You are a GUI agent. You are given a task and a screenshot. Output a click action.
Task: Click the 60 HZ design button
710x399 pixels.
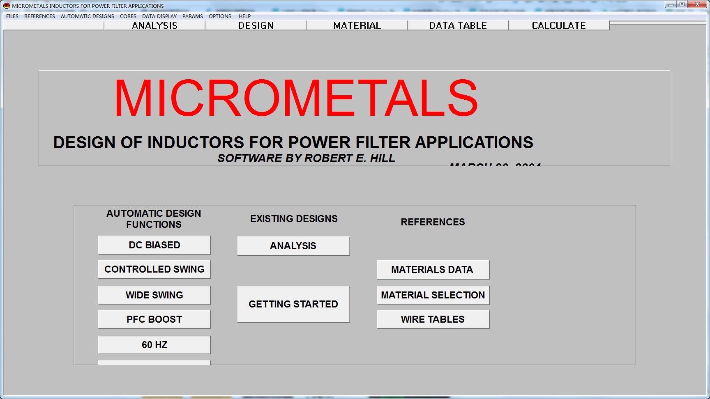click(x=154, y=345)
